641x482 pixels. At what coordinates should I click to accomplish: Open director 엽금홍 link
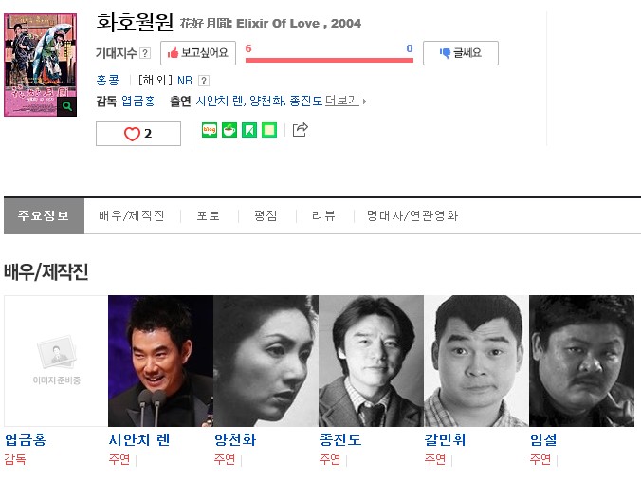pyautogui.click(x=138, y=101)
